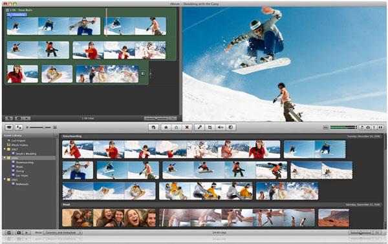Select the Snowboarding event in the library
The image size is (388, 244).
25,163
